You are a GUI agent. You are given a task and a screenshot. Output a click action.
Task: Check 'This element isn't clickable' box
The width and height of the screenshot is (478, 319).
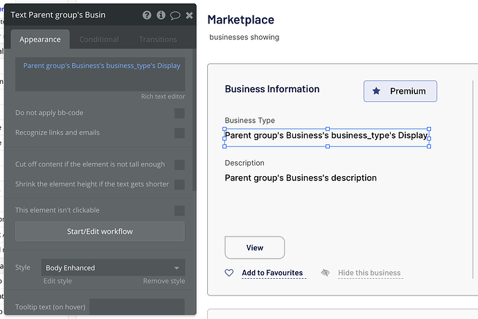[179, 210]
